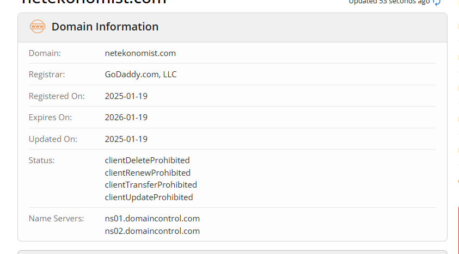
Task: Click the Registered On date value
Action: (x=126, y=96)
